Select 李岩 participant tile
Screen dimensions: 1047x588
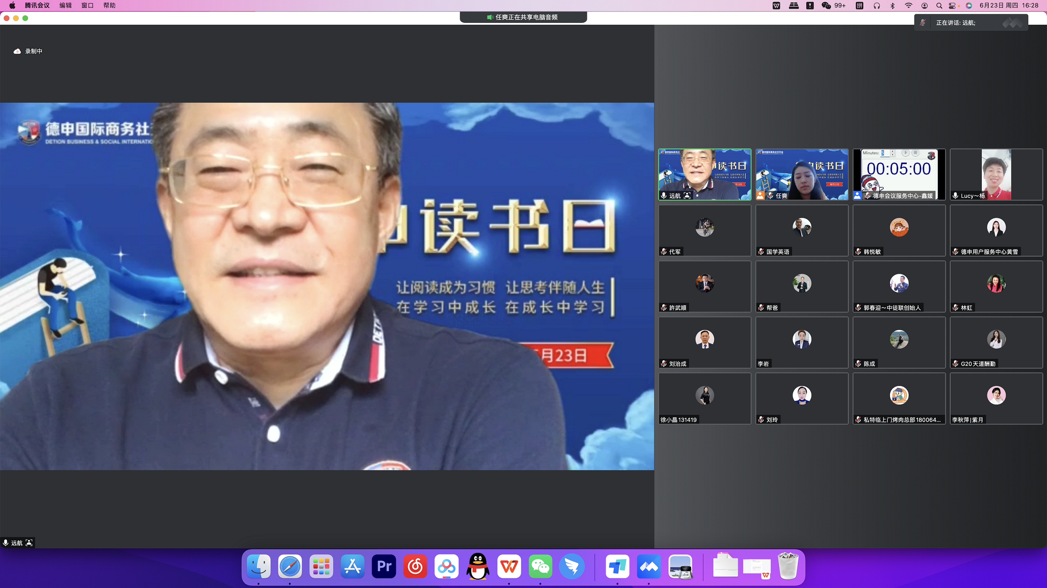802,342
